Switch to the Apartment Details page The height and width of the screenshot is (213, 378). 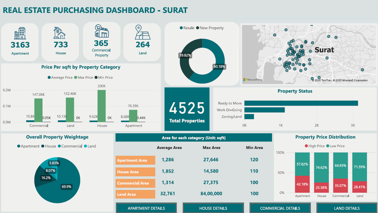[146, 208]
